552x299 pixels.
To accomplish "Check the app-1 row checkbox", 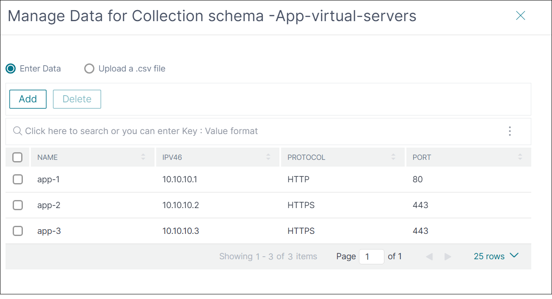I will [17, 179].
